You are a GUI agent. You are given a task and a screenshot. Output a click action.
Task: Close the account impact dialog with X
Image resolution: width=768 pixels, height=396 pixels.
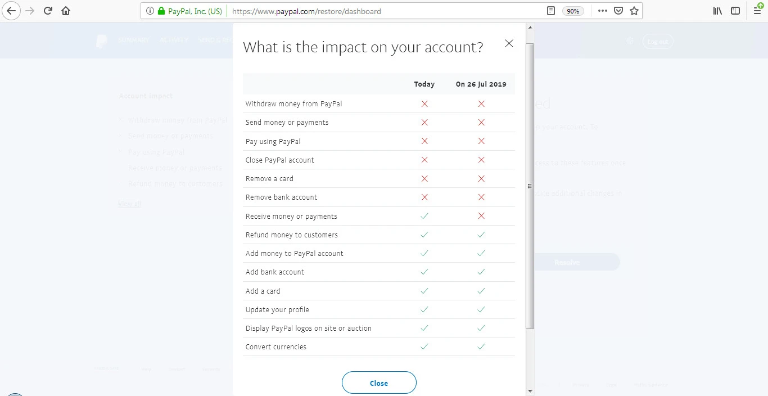(509, 43)
